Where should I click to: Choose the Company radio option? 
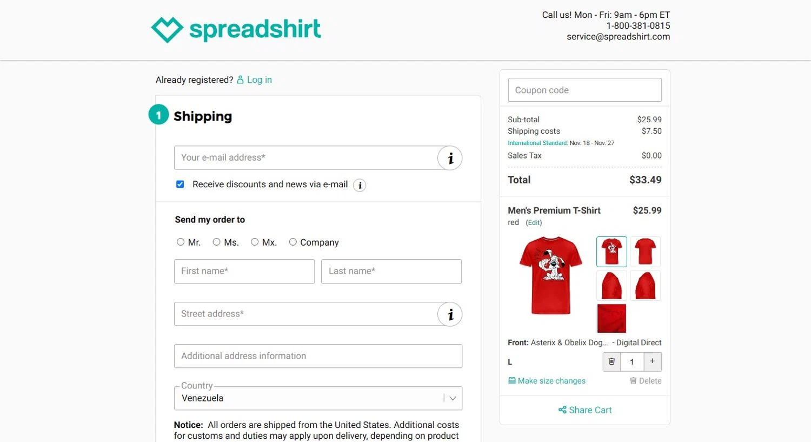293,242
